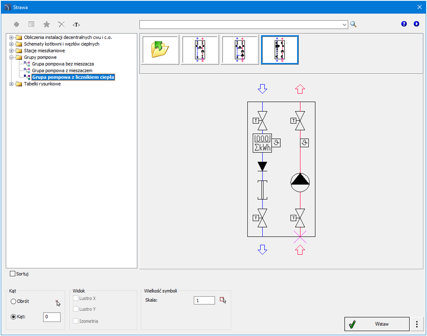Click the favorites star icon
The width and height of the screenshot is (427, 336).
coord(46,24)
